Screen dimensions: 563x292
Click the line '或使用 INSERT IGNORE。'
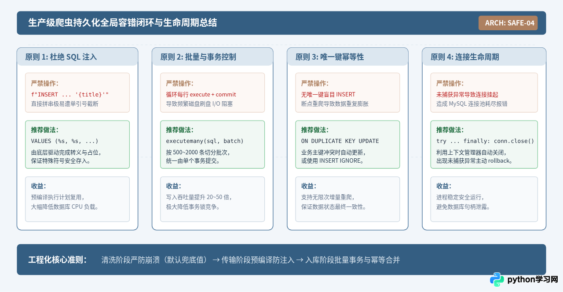pos(333,161)
